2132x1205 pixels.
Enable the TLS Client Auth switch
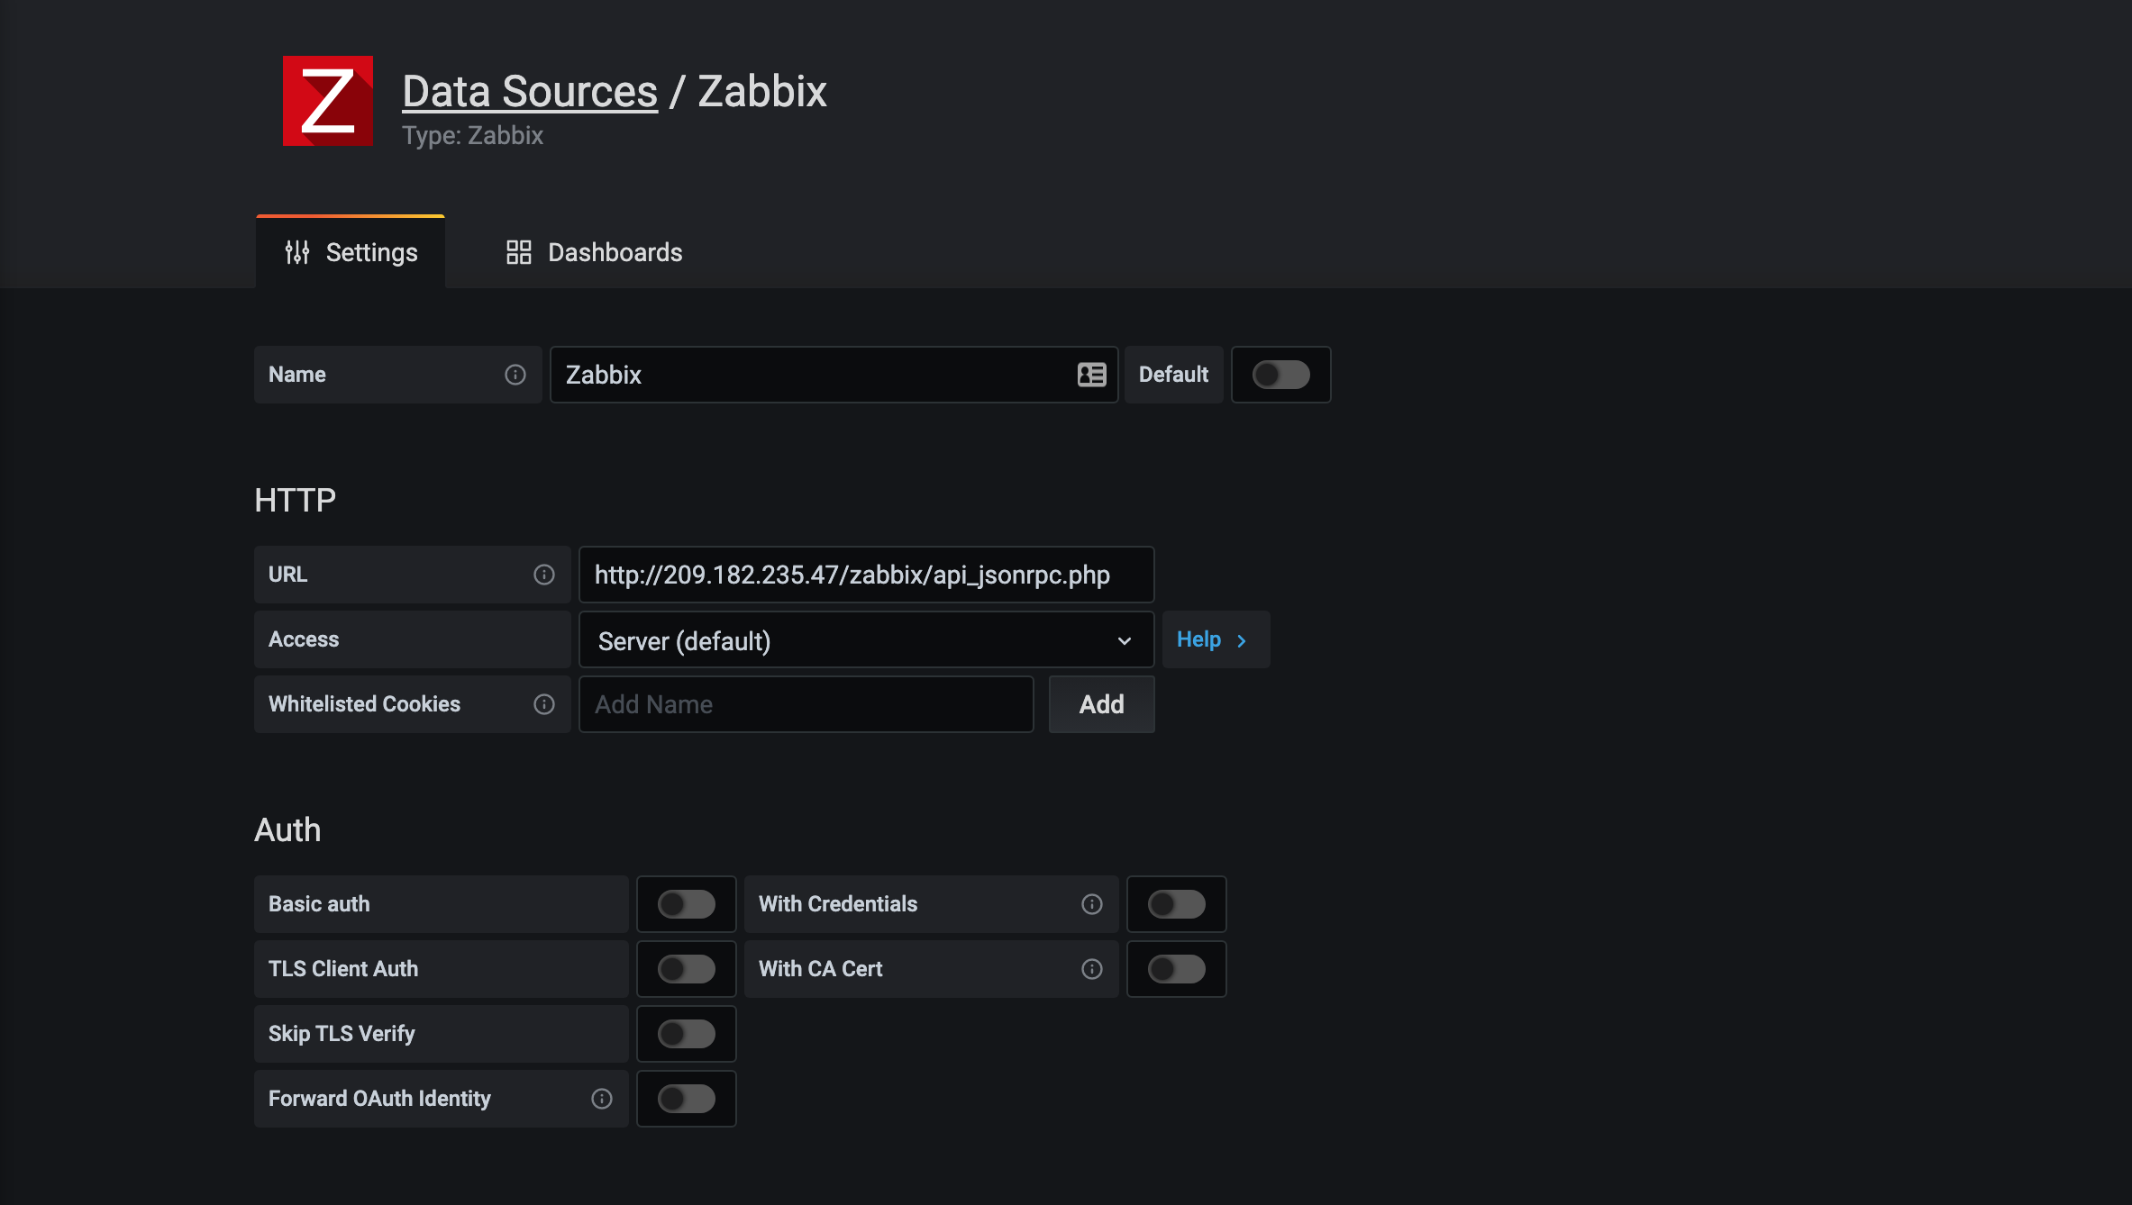pyautogui.click(x=686, y=969)
